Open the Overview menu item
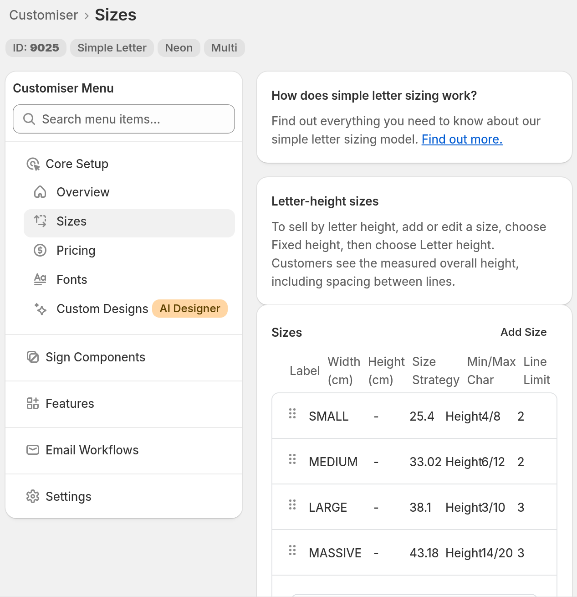The height and width of the screenshot is (597, 577). (129, 192)
